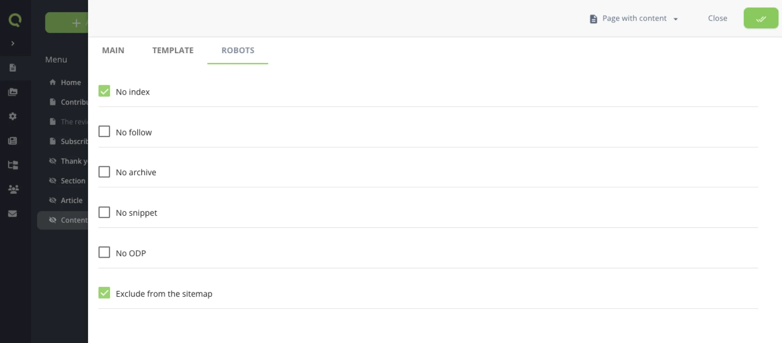Select the highlighted Content page in the menu

tap(63, 220)
